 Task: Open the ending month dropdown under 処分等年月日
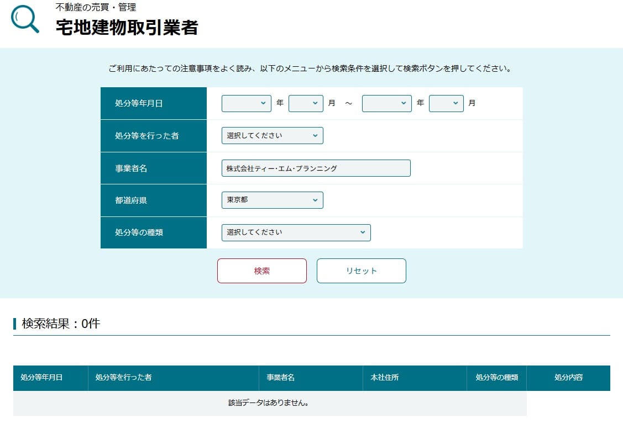446,103
